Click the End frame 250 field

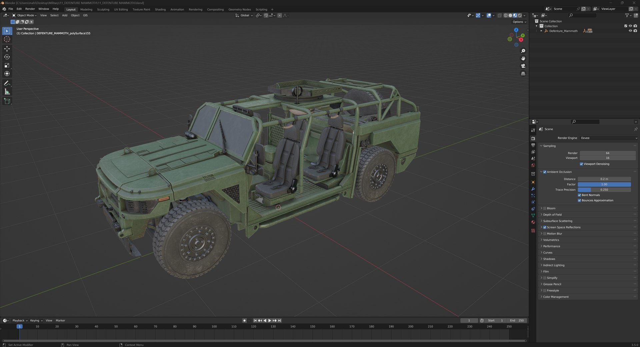point(517,321)
